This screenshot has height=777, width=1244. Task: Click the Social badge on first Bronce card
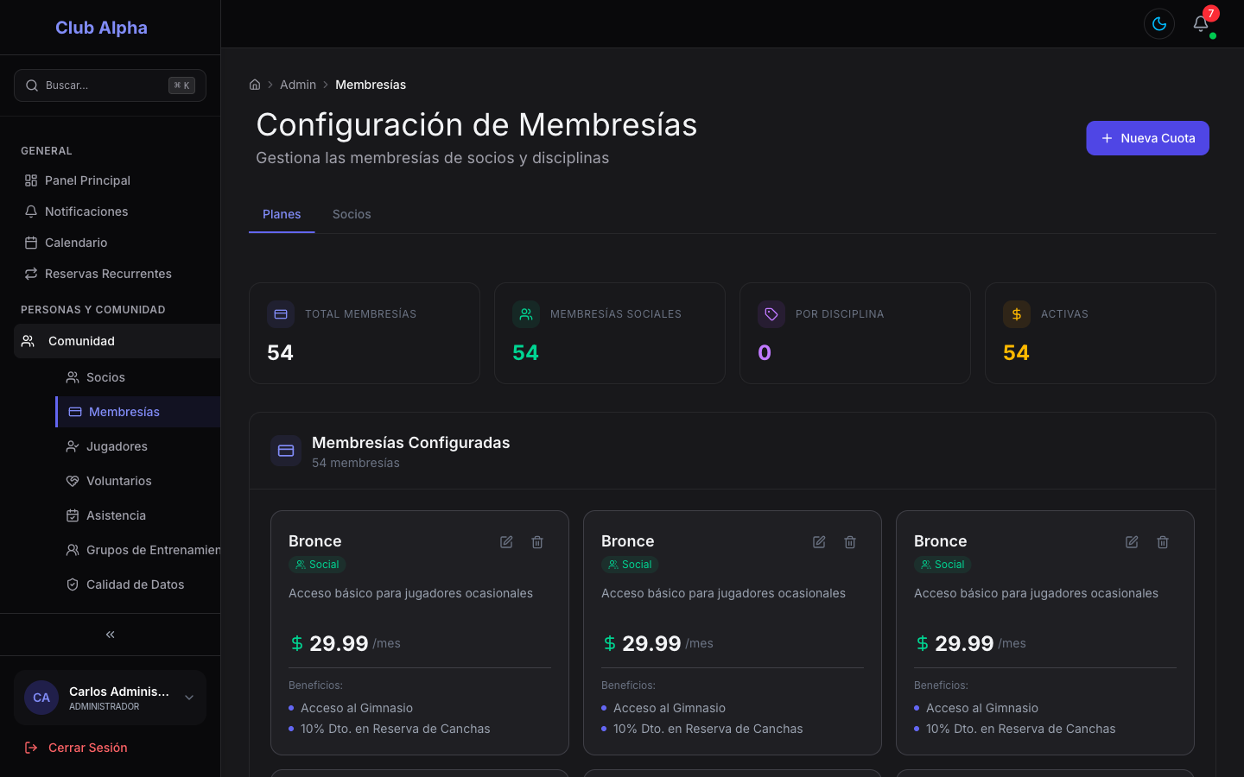317,565
